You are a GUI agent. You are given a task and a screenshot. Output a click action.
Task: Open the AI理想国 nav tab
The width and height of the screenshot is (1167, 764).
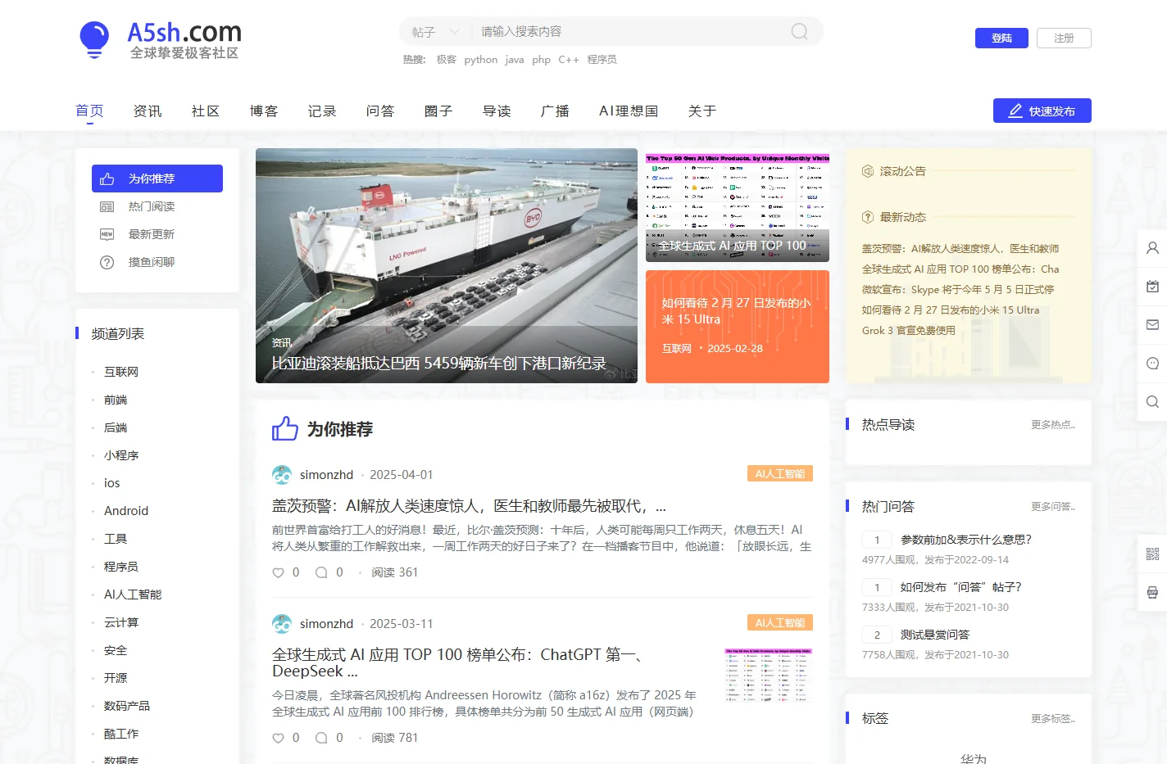[x=629, y=111]
